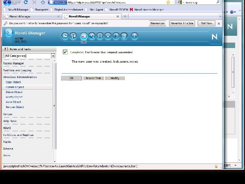Screen dimensions: 245x184
Task: Click the Repeat Task button
Action: pyautogui.click(x=93, y=78)
